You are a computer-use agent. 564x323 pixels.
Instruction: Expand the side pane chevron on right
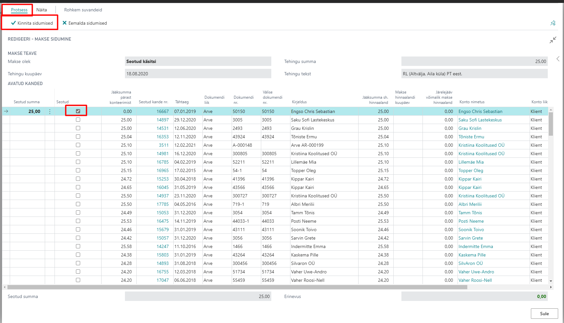click(558, 59)
